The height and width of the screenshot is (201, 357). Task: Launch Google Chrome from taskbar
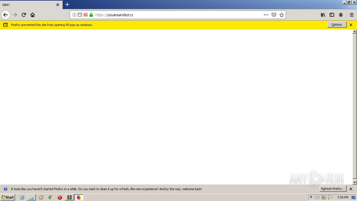tap(50, 197)
